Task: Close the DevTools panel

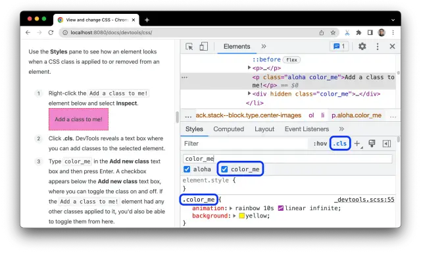Action: coord(392,47)
